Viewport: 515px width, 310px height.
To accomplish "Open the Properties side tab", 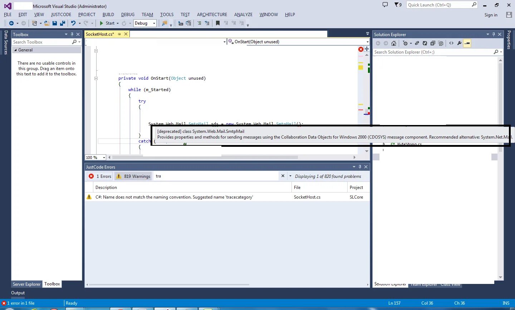I will (509, 40).
